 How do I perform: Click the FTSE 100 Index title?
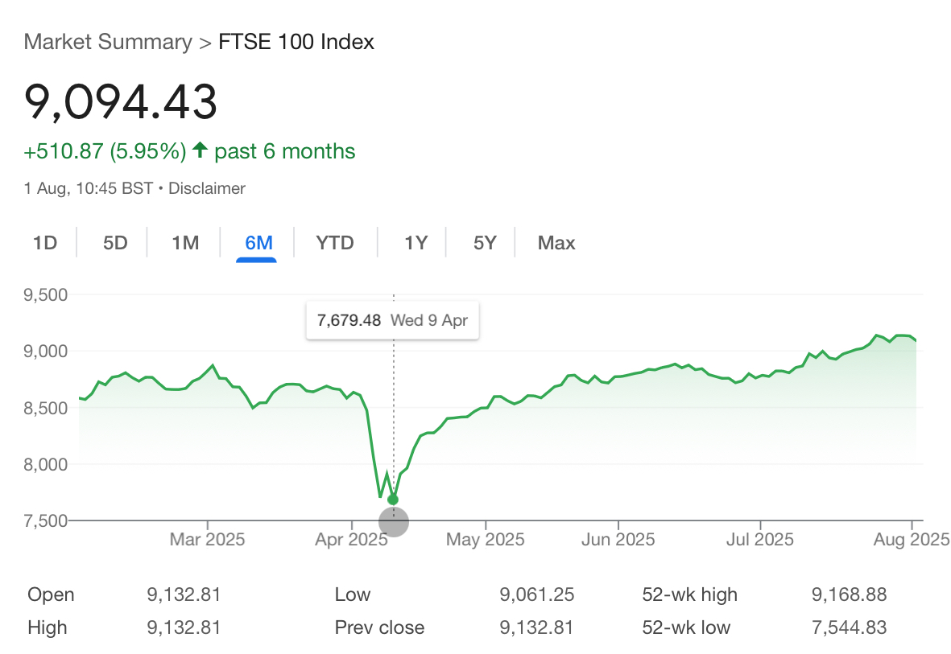(x=296, y=42)
